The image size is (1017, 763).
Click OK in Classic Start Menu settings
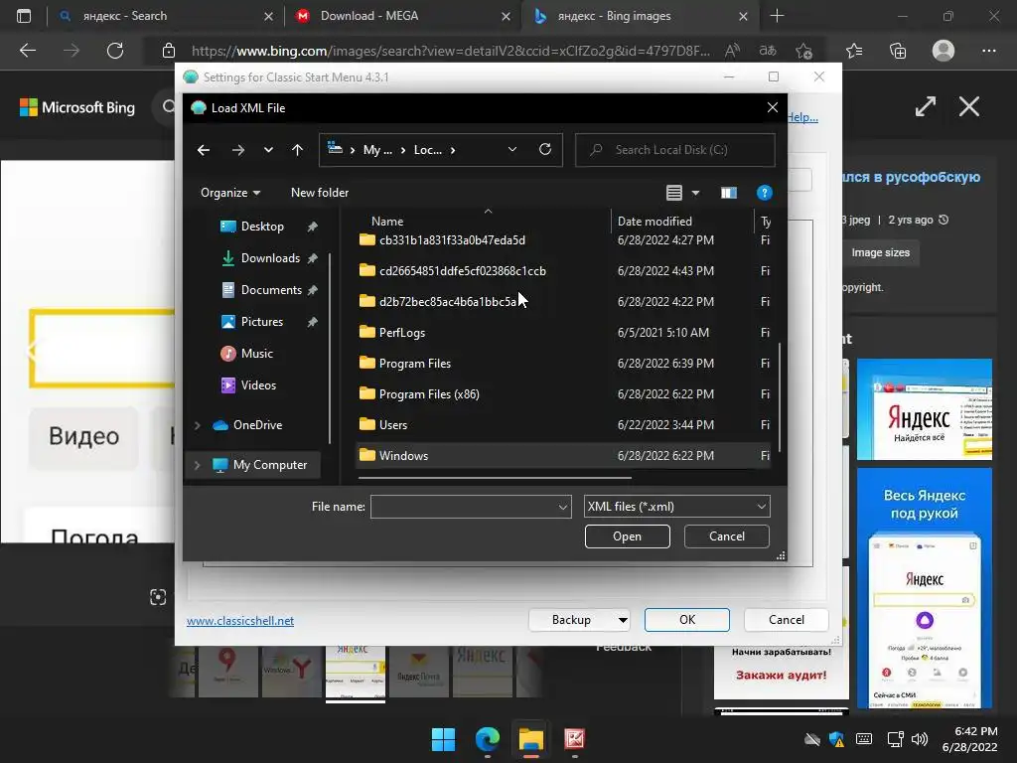(687, 620)
